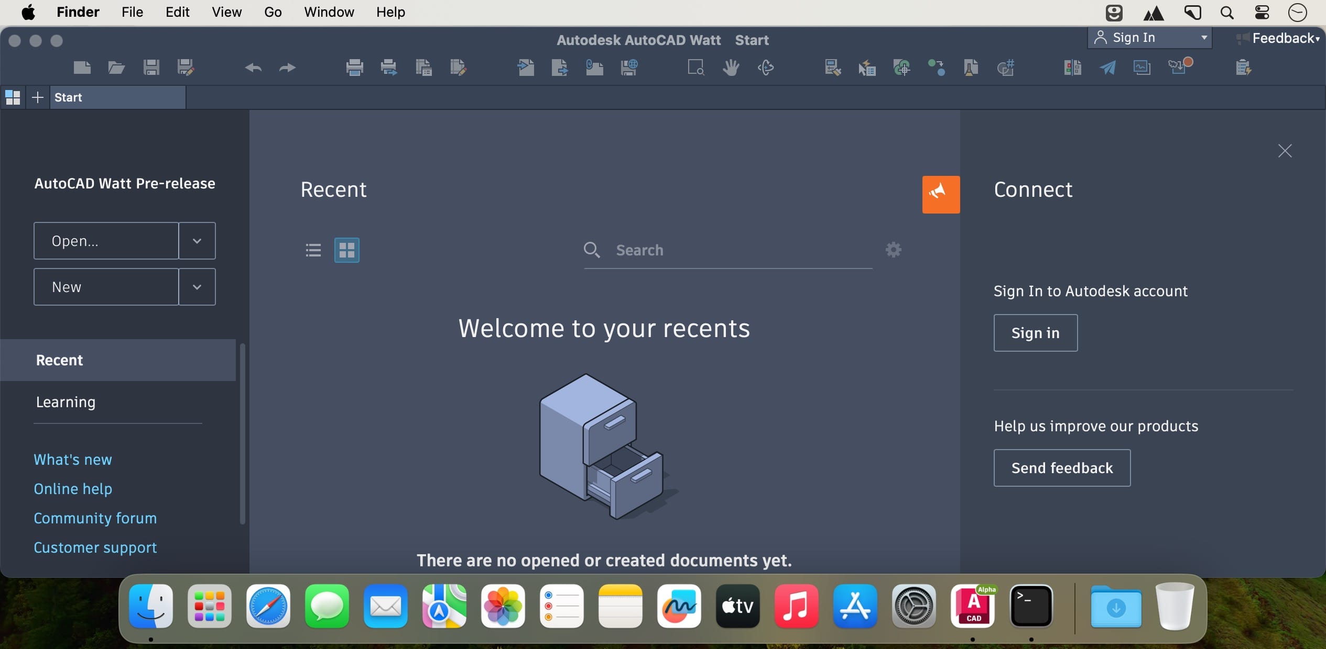The width and height of the screenshot is (1326, 649).
Task: Click the green and blue dots icon
Action: 937,68
